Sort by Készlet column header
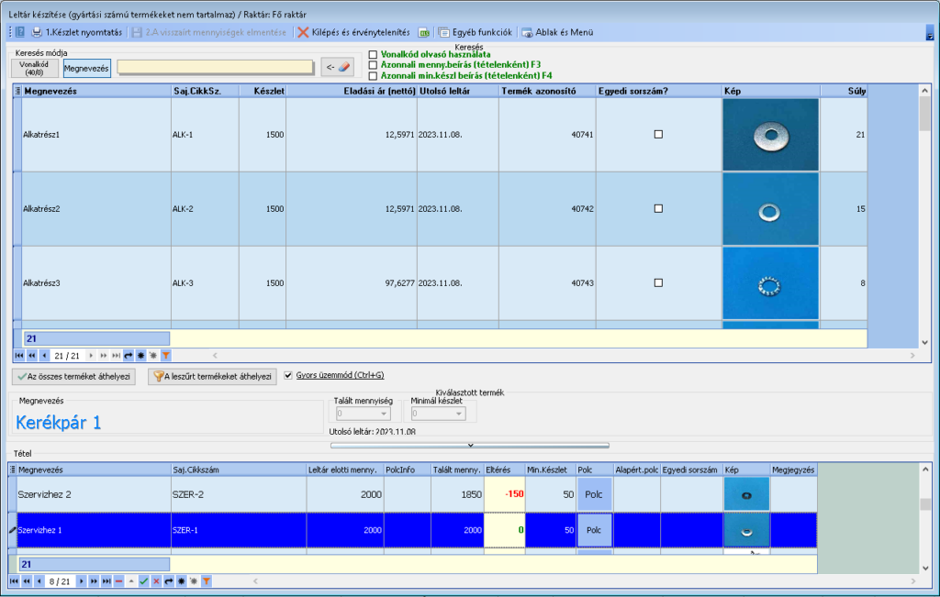 [263, 91]
